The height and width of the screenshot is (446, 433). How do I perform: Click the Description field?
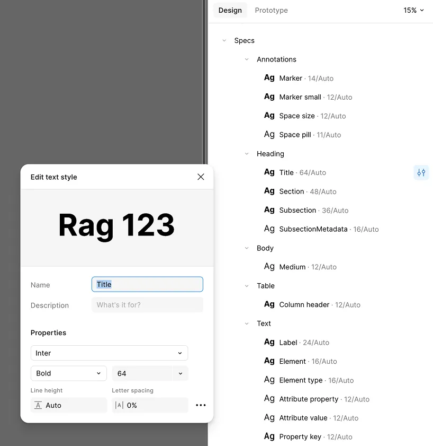(147, 304)
